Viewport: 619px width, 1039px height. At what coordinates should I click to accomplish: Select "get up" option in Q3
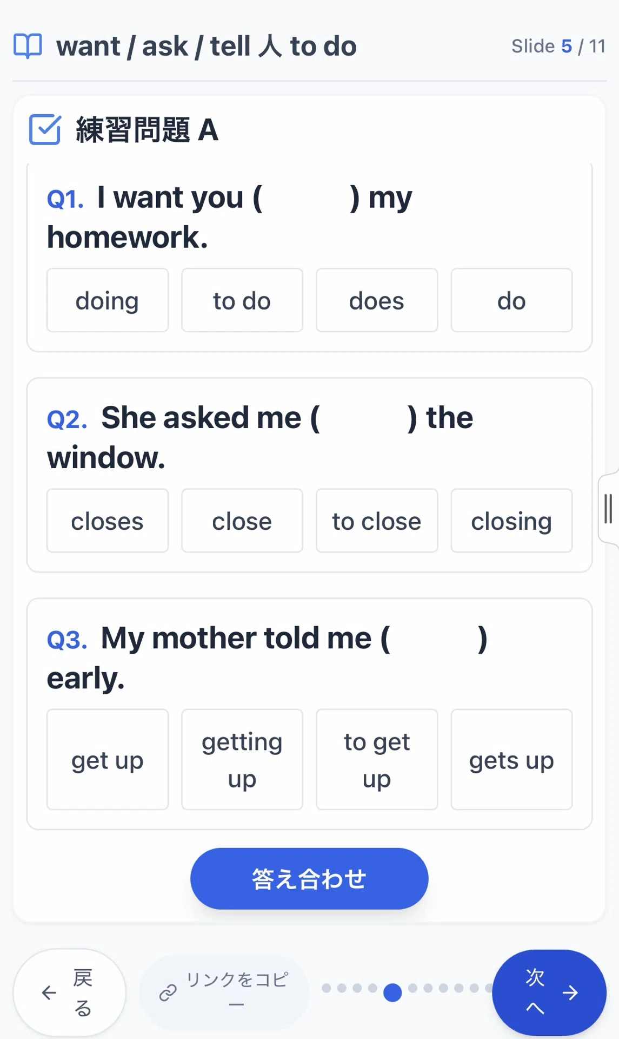coord(108,760)
